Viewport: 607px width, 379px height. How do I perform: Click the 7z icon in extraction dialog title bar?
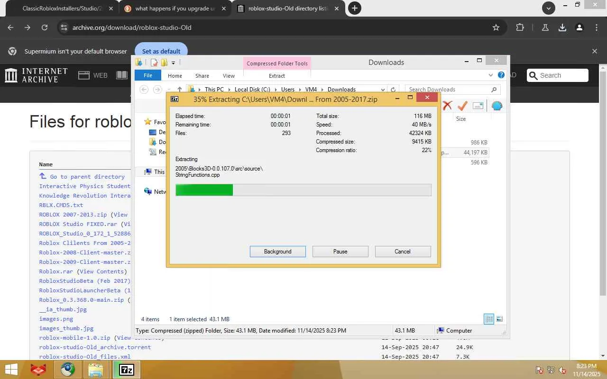pos(175,99)
